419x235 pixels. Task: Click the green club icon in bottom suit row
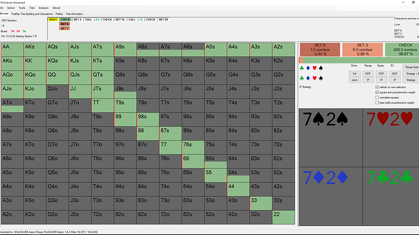coord(302,78)
